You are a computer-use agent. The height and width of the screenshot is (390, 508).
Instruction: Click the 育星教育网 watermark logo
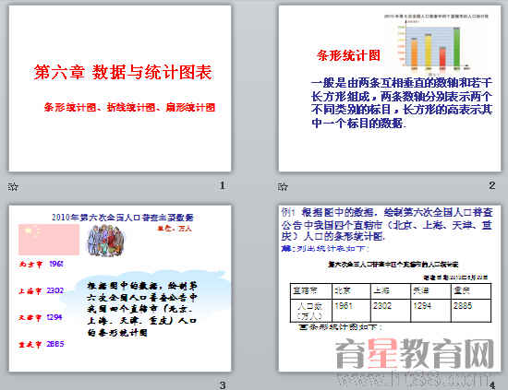tap(415, 354)
